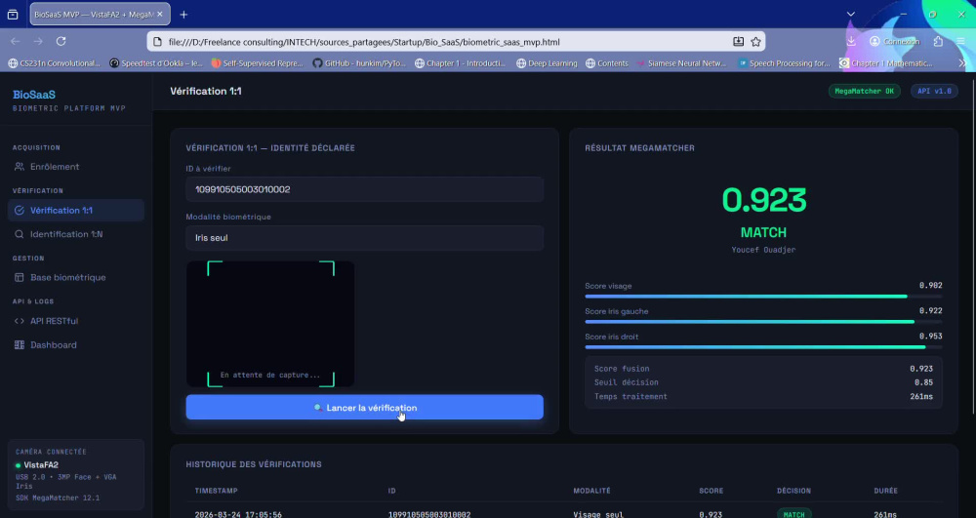
Task: Click the BioSaaS logo text
Action: (x=34, y=95)
